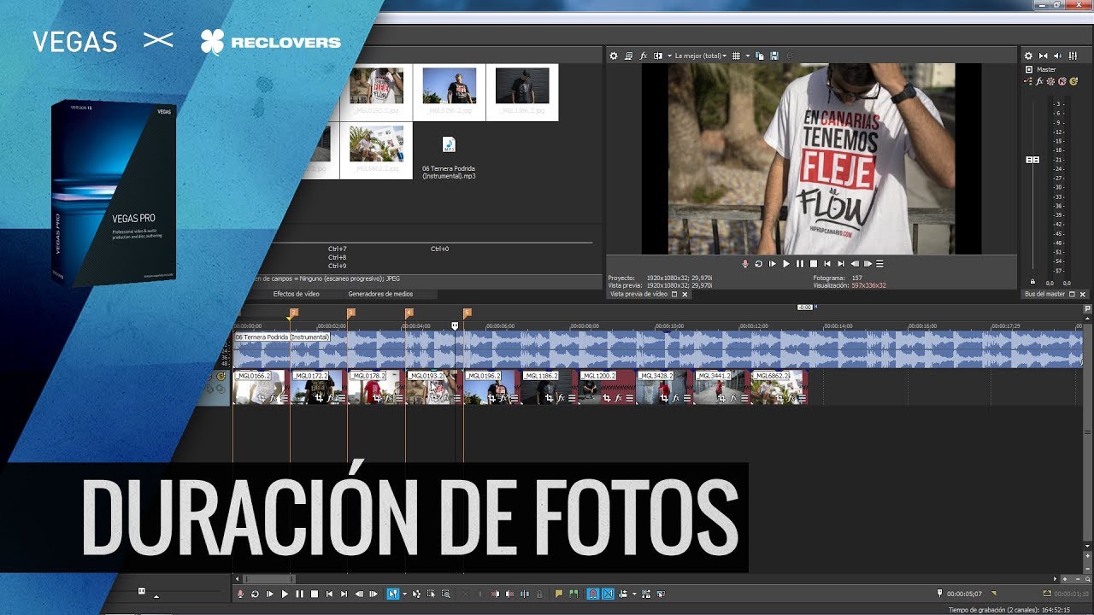Go to end in timeline transport bar
This screenshot has width=1094, height=615.
[344, 594]
